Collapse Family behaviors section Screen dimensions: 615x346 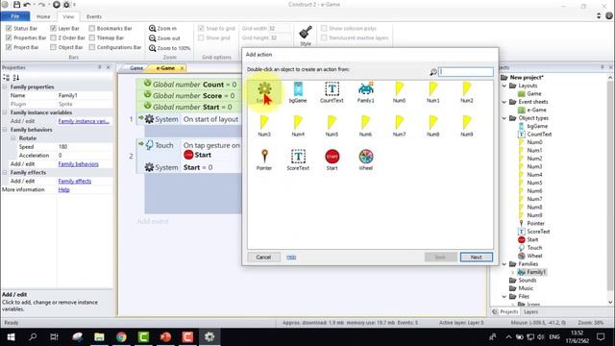(x=5, y=130)
